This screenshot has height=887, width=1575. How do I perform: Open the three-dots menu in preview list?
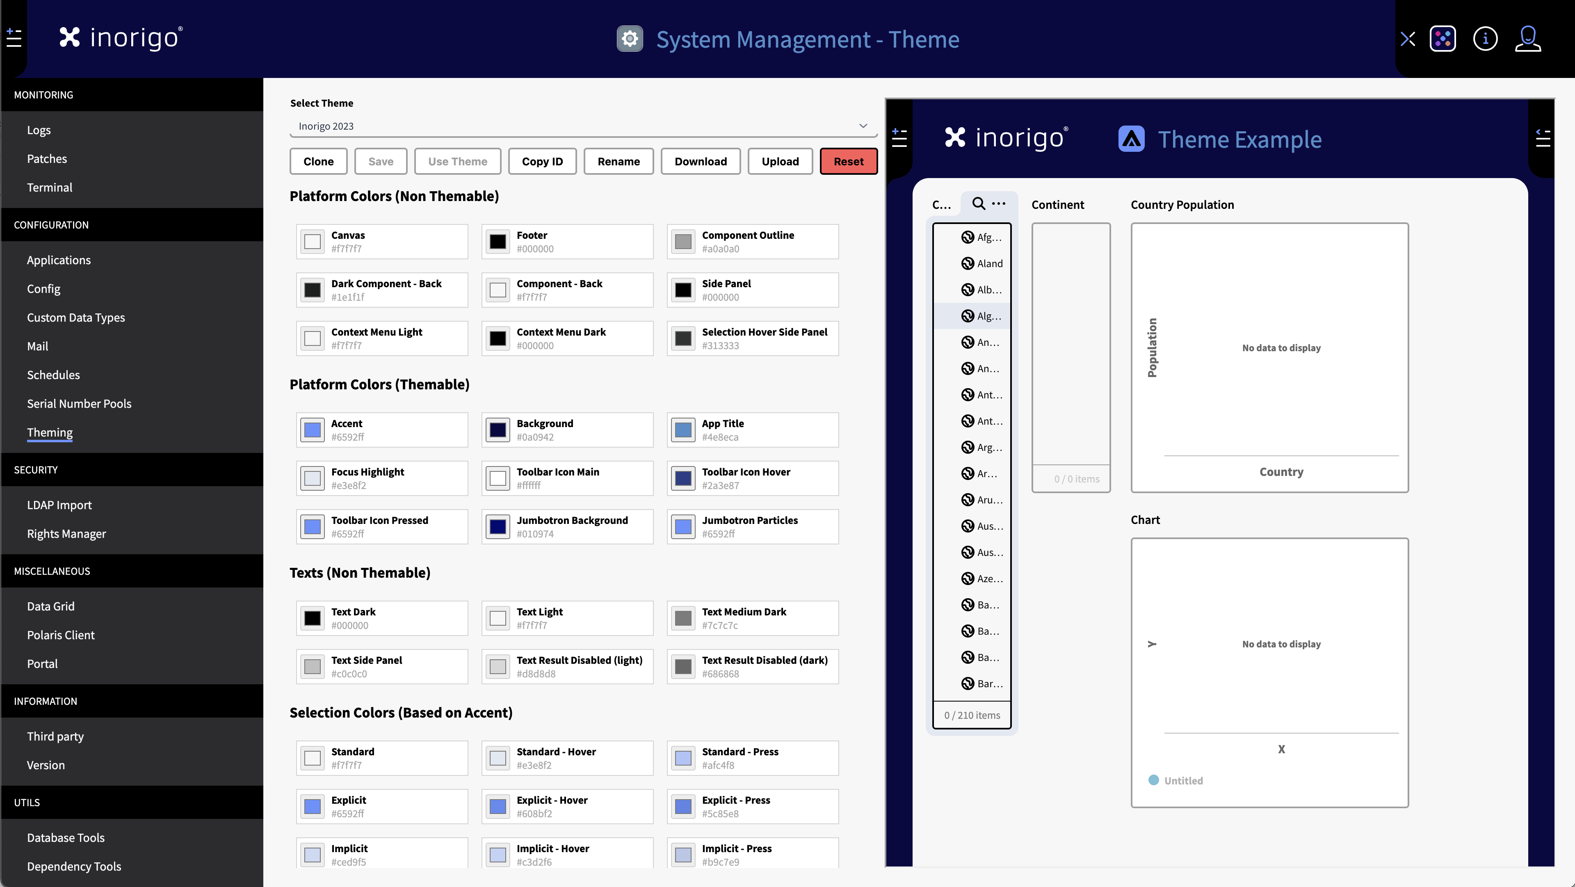point(998,204)
